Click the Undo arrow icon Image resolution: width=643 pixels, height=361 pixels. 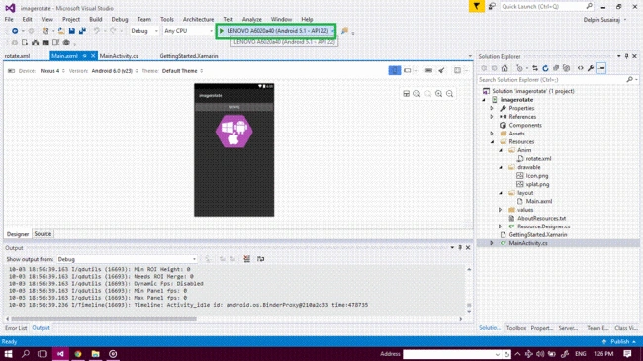pos(97,31)
